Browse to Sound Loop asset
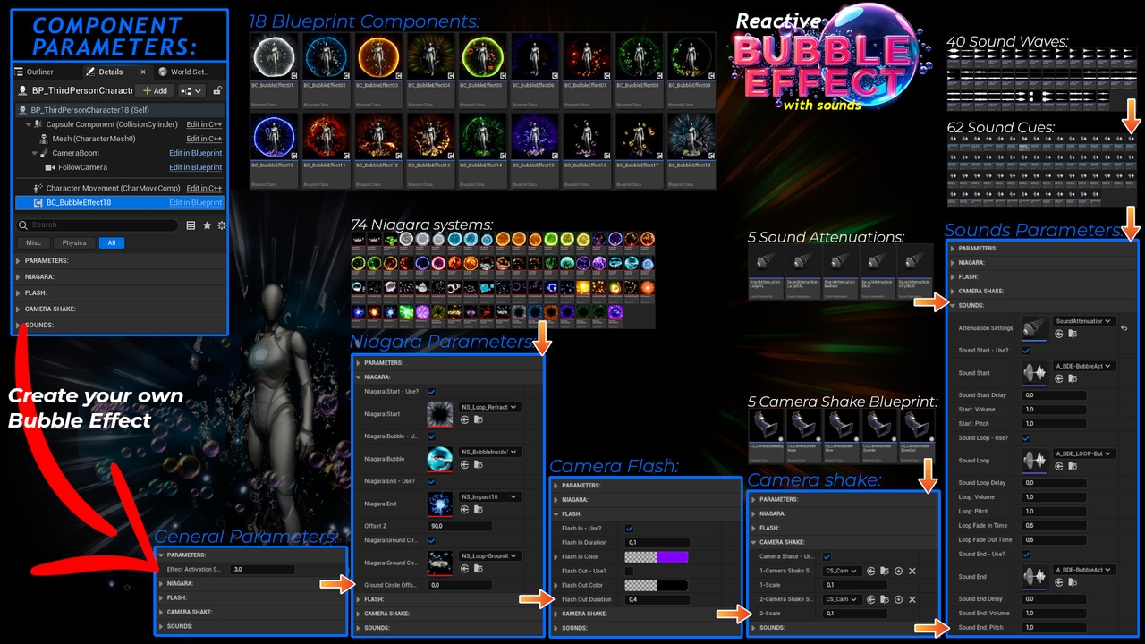1145x644 pixels. (1073, 466)
